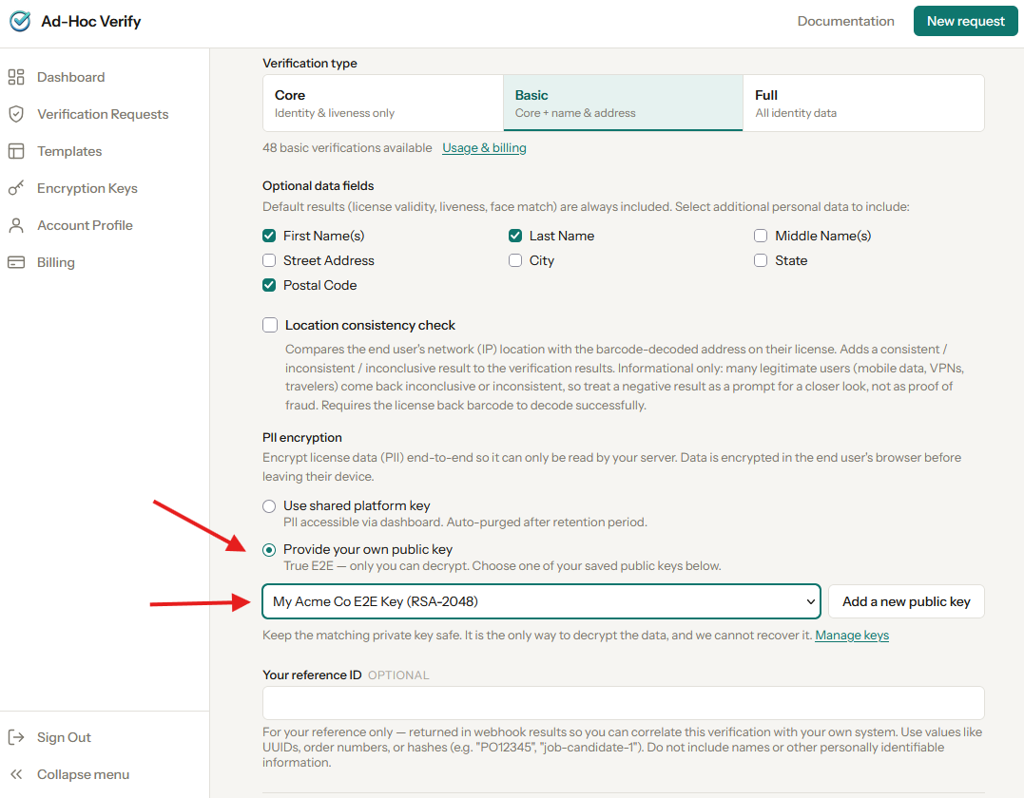1024x798 pixels.
Task: Click the Collapse menu chevrons icon
Action: pyautogui.click(x=16, y=774)
